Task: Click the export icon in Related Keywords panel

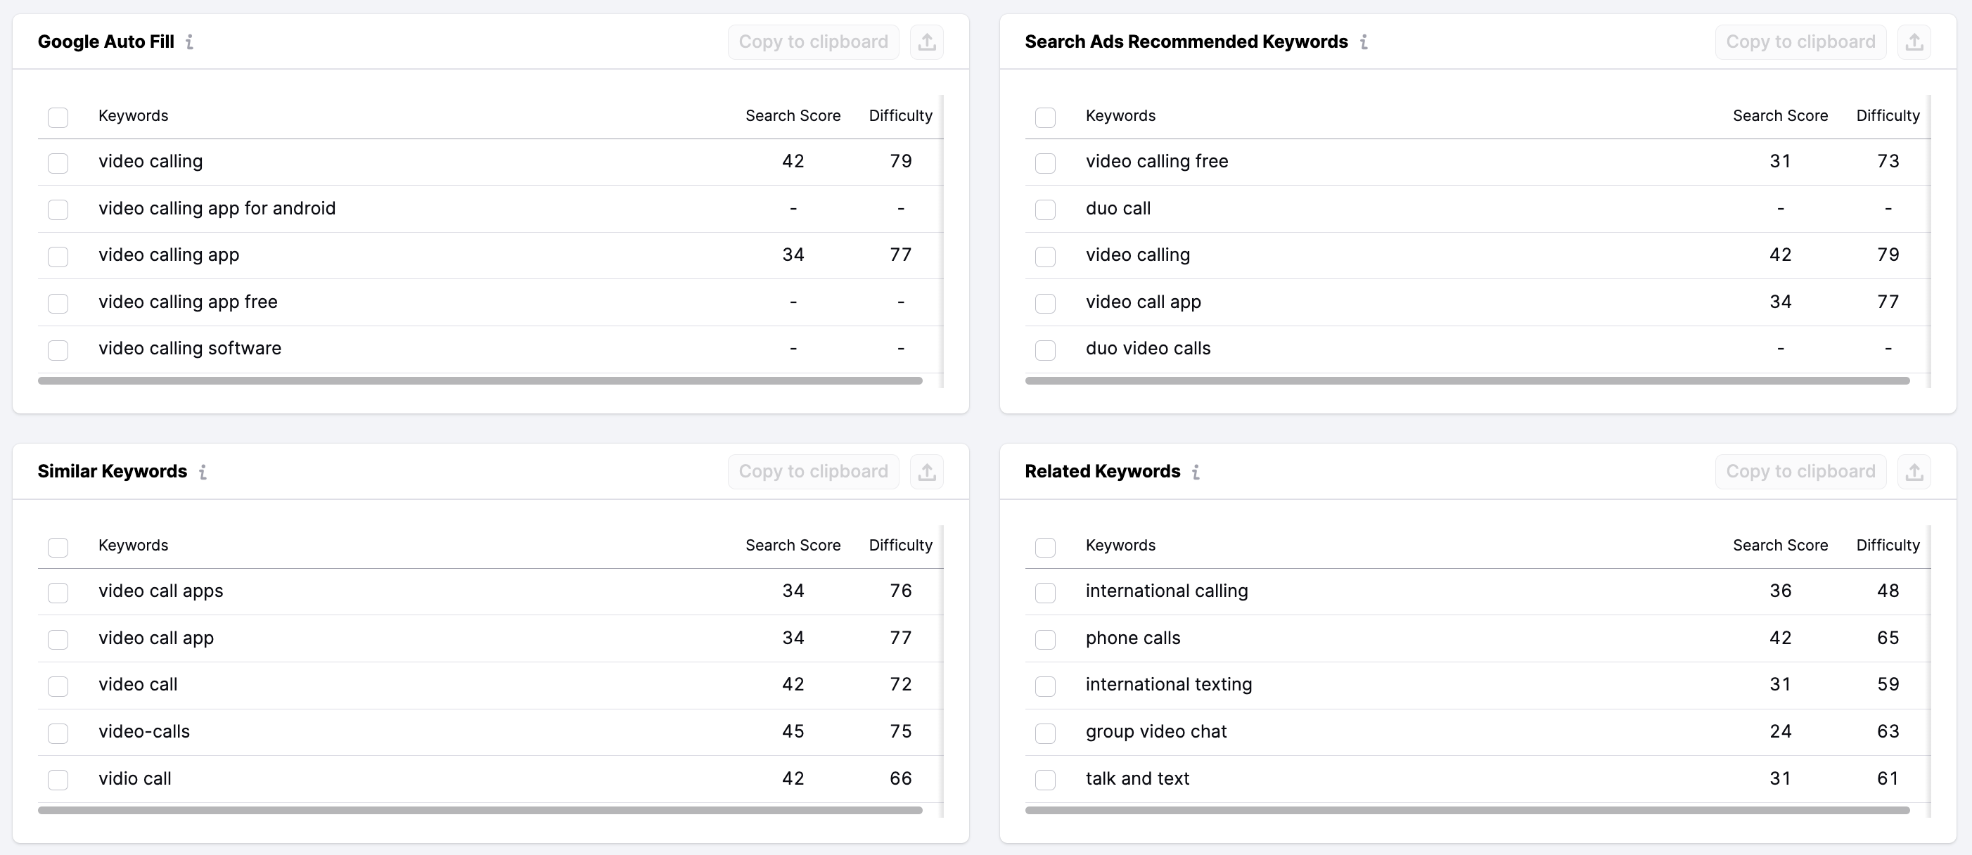Action: [1914, 472]
